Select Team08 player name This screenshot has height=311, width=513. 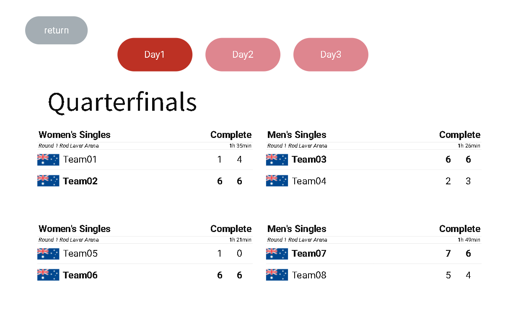coord(309,275)
